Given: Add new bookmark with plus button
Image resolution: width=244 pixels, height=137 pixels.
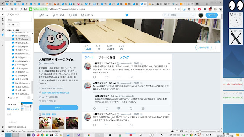Looking at the screenshot, I should [x=9, y=25].
